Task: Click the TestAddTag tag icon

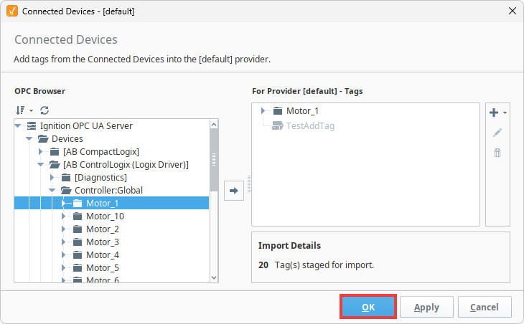Action: [x=277, y=125]
